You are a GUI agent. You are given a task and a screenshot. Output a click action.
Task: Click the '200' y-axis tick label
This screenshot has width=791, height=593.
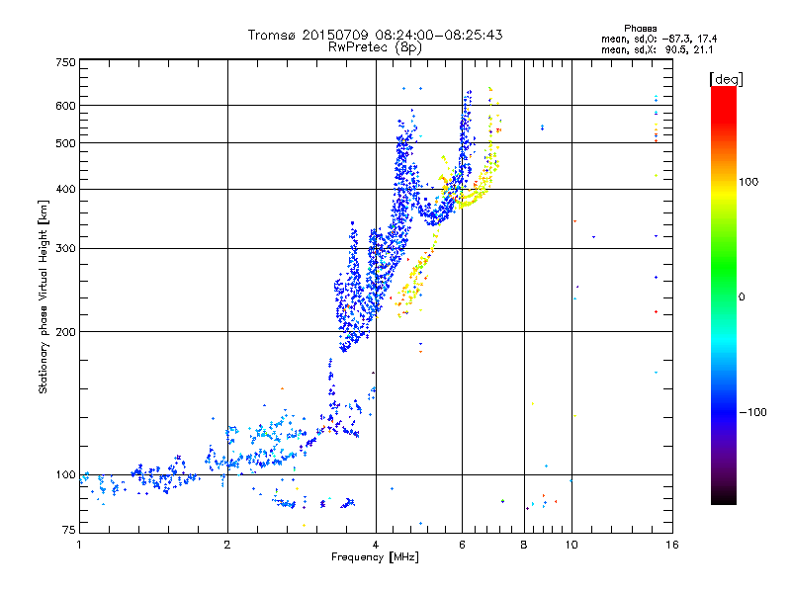(x=65, y=332)
